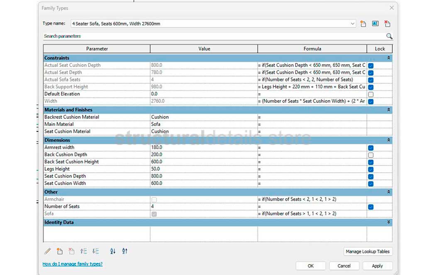Screen dimensions: 425x275
Task: Click the Manage Lookup Tables button
Action: point(368,251)
